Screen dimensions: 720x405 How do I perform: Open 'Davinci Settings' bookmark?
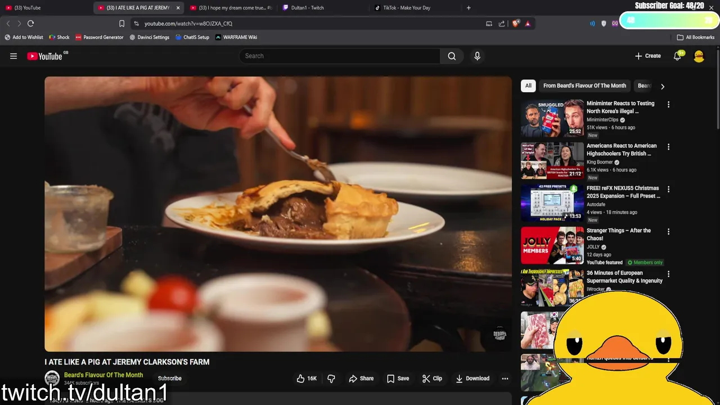(149, 37)
